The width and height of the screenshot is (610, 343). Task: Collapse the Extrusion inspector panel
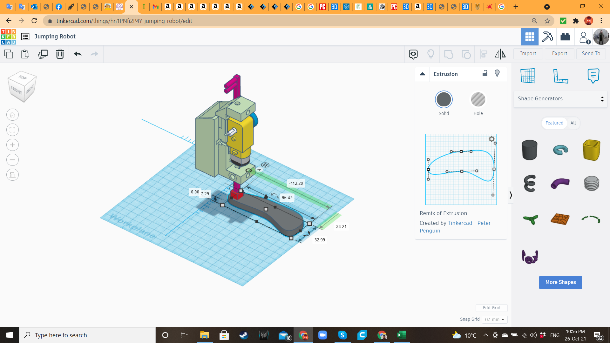tap(422, 74)
